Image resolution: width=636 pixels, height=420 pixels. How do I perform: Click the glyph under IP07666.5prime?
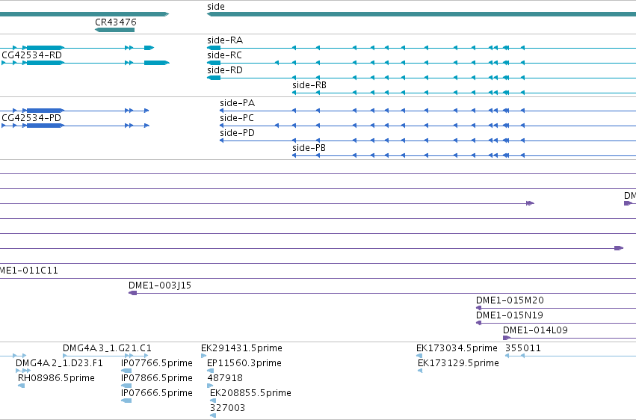click(126, 401)
